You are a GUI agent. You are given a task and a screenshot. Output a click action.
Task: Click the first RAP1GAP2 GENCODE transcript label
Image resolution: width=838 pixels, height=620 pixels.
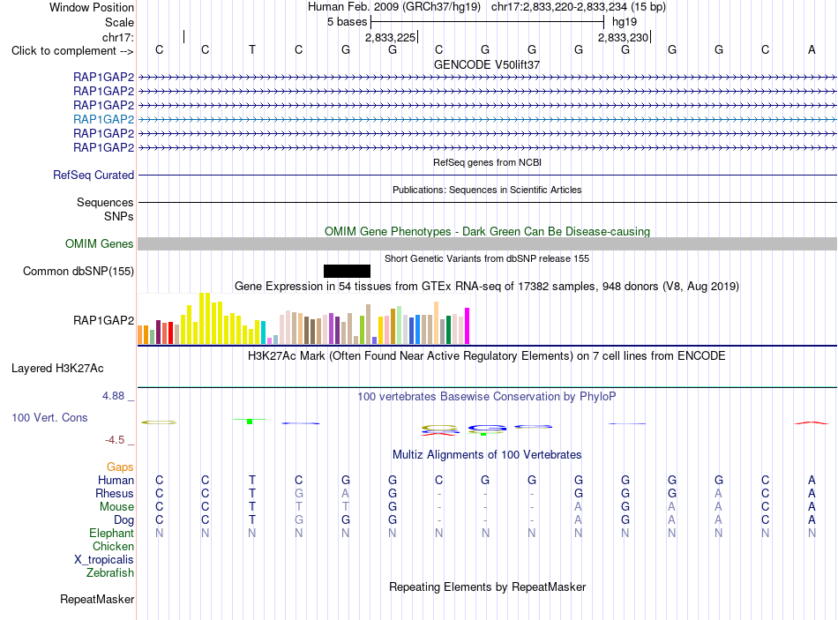pyautogui.click(x=104, y=77)
